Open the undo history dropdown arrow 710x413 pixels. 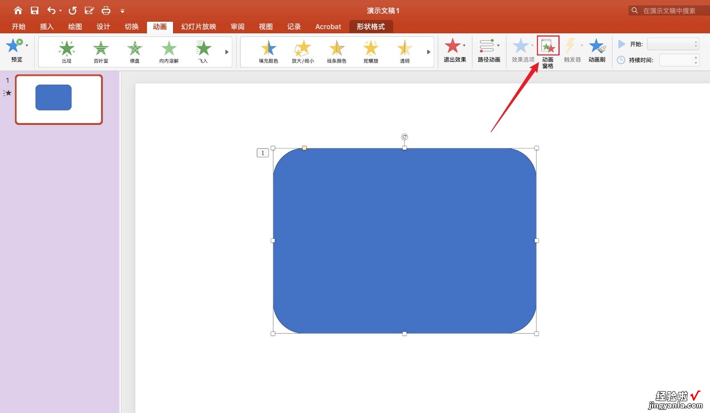[60, 11]
